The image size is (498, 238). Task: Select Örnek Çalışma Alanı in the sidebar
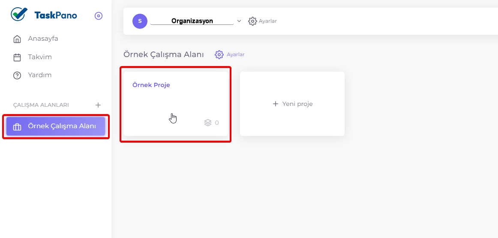56,126
